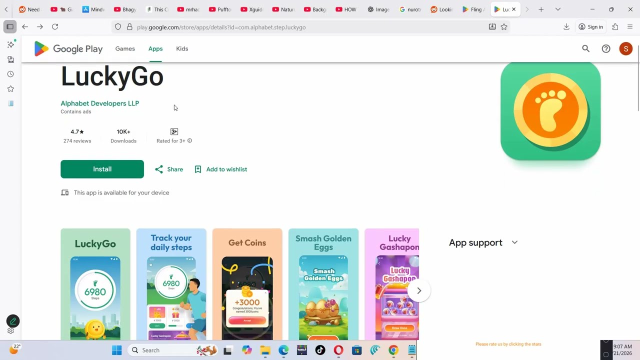640x360 pixels.
Task: Click the 3+ rating badge
Action: (x=174, y=131)
